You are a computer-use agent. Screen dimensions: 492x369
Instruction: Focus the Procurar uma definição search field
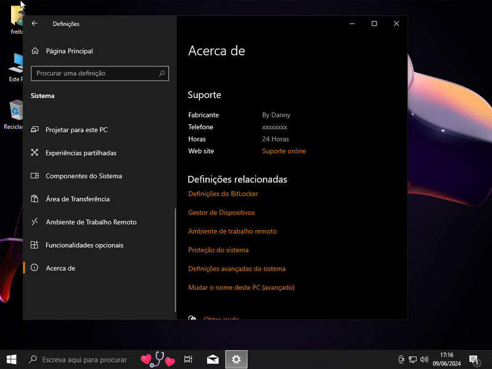click(x=100, y=73)
